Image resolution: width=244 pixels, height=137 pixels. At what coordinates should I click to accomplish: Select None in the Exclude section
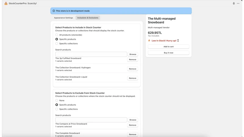click(57, 100)
